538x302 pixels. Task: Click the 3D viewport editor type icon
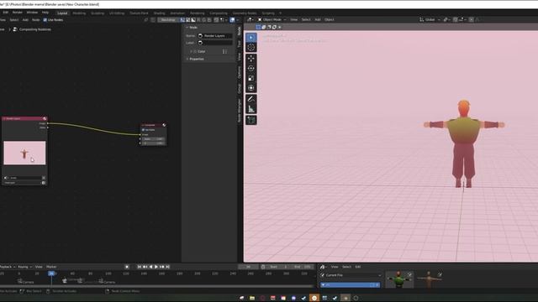pos(251,20)
